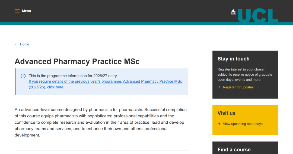
Task: Click the arrow beside Register for updates
Action: 219,87
